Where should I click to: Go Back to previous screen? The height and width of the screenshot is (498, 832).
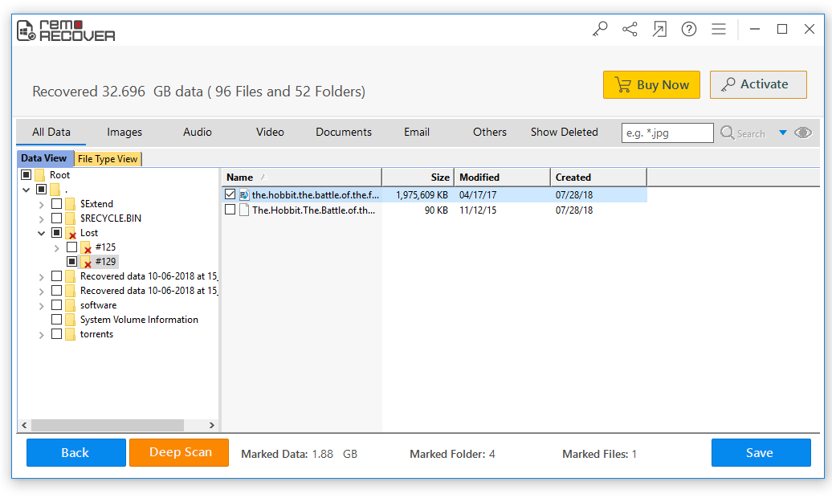point(75,453)
